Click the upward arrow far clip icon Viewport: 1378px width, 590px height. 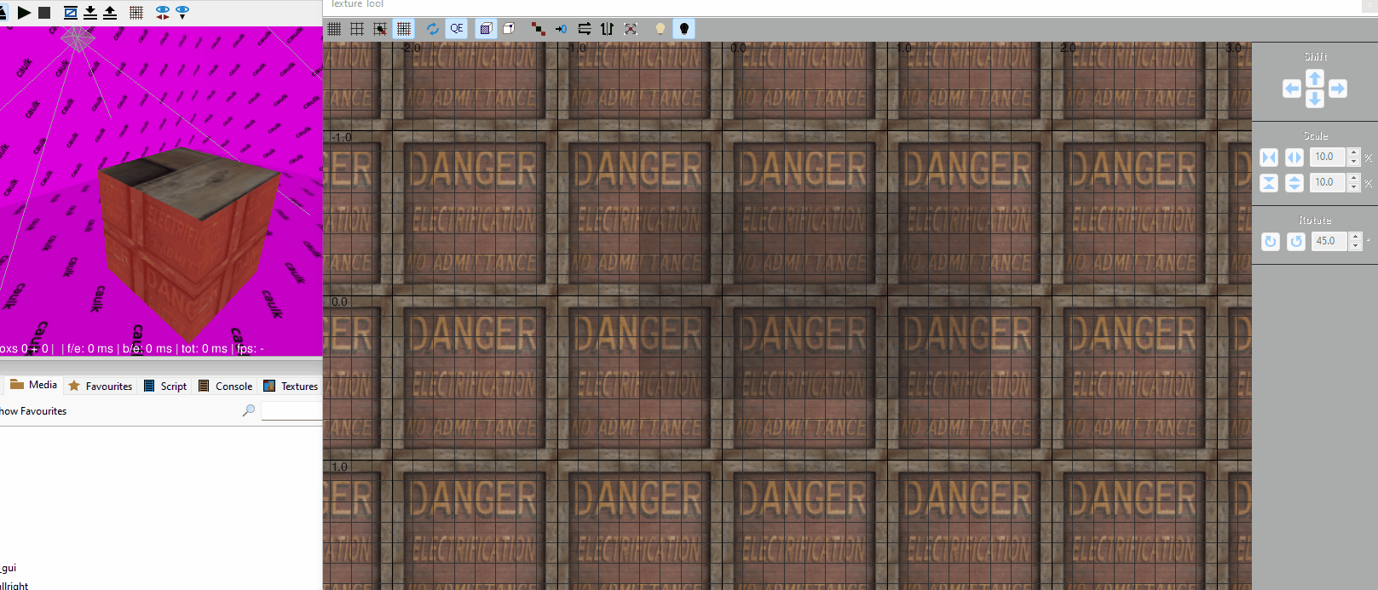click(x=111, y=13)
